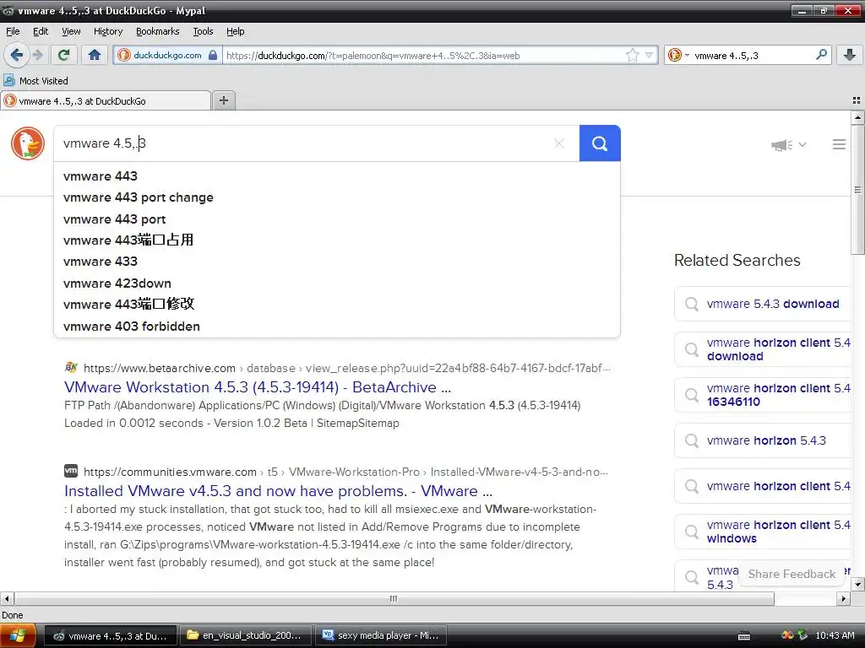Open the Downloads arrow button
The width and height of the screenshot is (865, 648).
850,55
